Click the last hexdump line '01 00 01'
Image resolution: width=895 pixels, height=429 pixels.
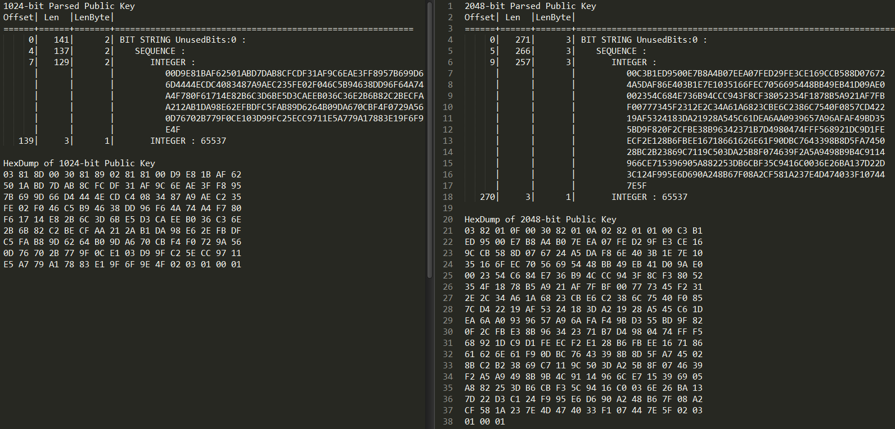tap(485, 421)
